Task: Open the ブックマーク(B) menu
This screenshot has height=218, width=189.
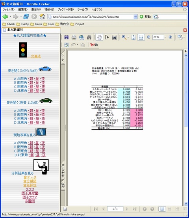Action: coord(65,9)
